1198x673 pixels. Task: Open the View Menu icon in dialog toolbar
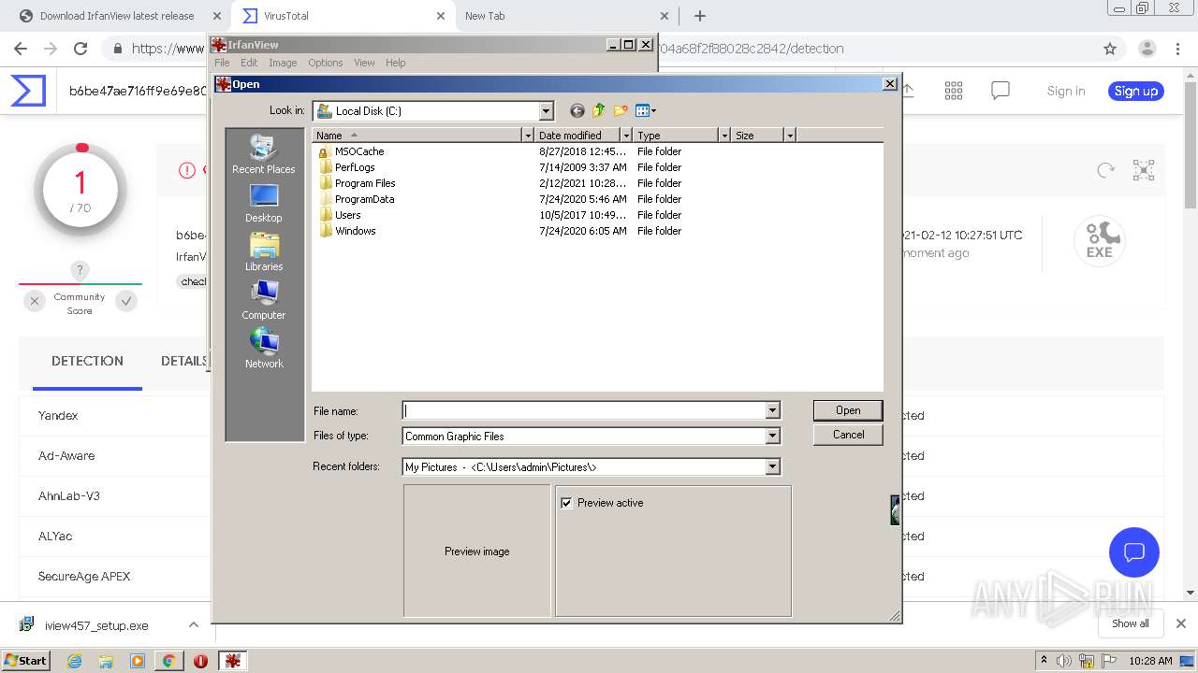coord(646,110)
